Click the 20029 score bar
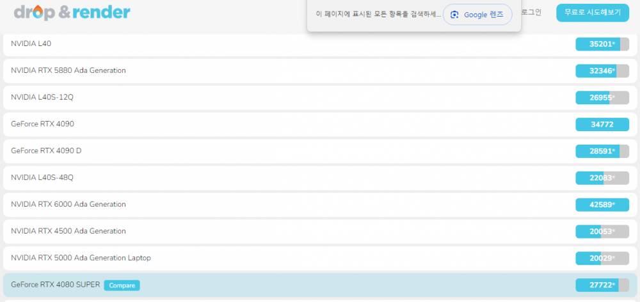 tap(602, 258)
